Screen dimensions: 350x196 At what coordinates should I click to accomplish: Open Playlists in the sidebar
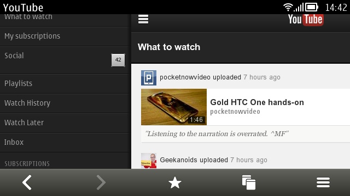(x=65, y=84)
